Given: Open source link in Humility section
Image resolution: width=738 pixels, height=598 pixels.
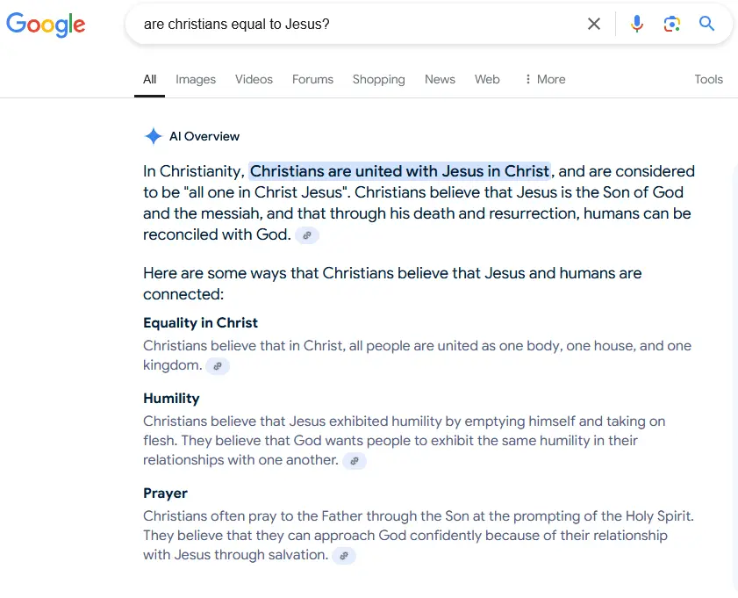Looking at the screenshot, I should [x=355, y=460].
